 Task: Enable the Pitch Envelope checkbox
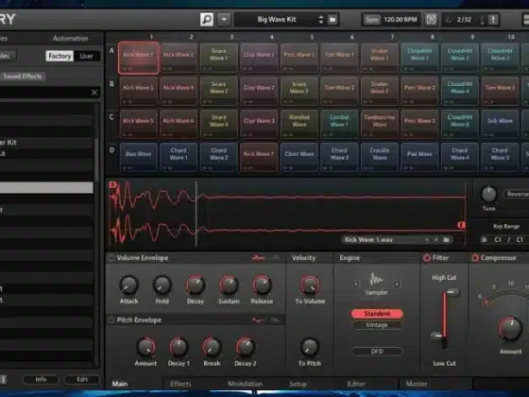click(x=111, y=320)
